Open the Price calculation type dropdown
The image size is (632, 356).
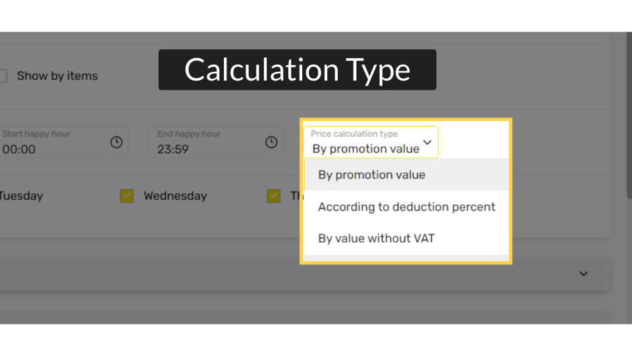371,142
